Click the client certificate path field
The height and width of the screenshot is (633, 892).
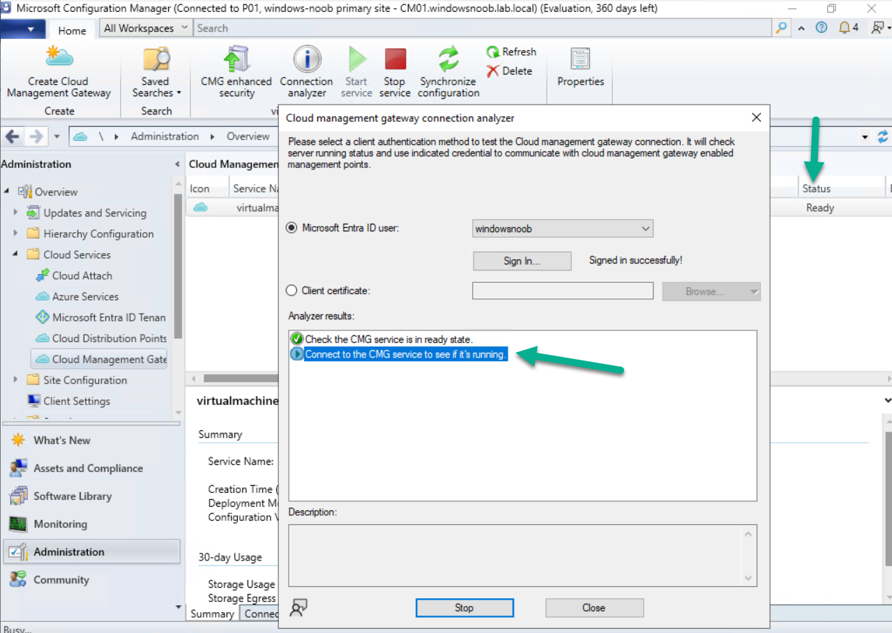pyautogui.click(x=563, y=291)
